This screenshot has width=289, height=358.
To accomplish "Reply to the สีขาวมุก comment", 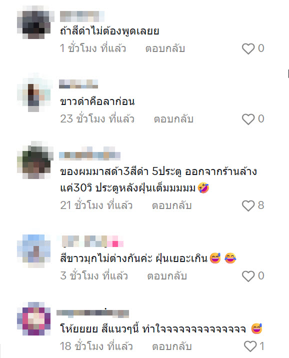I will (x=167, y=276).
